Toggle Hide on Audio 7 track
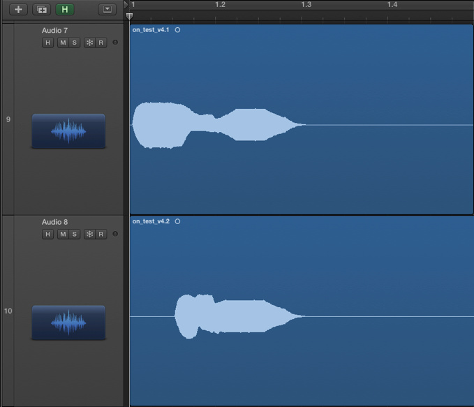474x407 pixels. (47, 43)
